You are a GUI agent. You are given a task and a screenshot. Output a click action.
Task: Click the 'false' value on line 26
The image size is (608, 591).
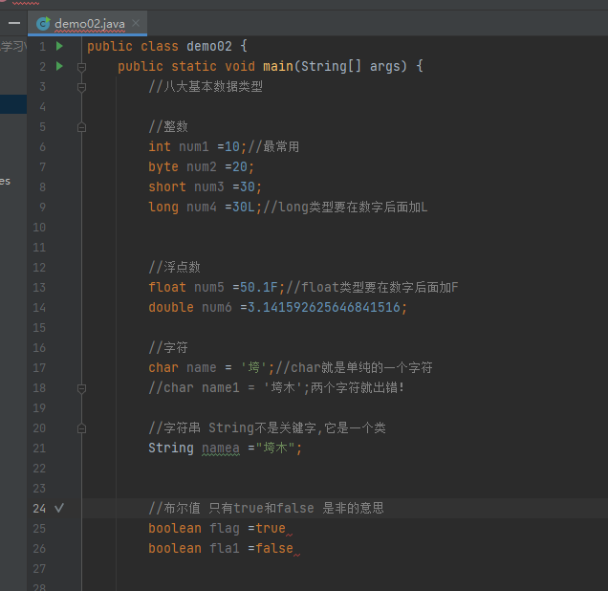tap(274, 548)
